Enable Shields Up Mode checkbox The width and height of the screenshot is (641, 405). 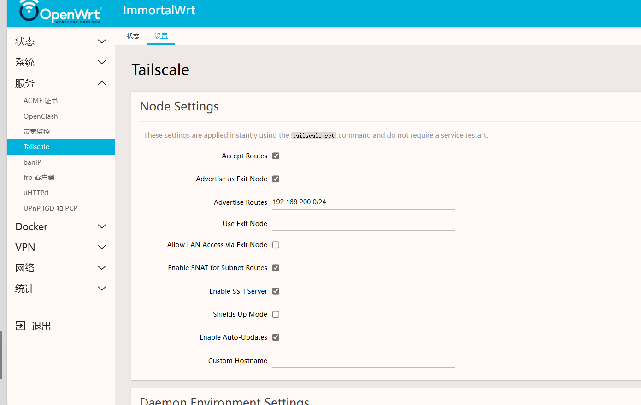276,314
